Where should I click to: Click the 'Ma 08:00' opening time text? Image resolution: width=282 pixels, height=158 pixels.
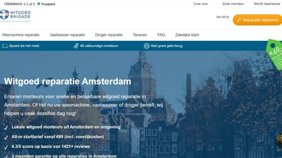(x=223, y=17)
